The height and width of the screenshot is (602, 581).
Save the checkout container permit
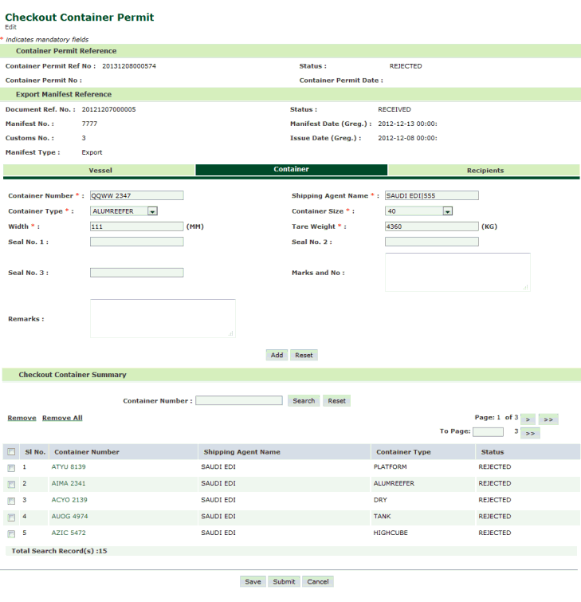pyautogui.click(x=253, y=581)
